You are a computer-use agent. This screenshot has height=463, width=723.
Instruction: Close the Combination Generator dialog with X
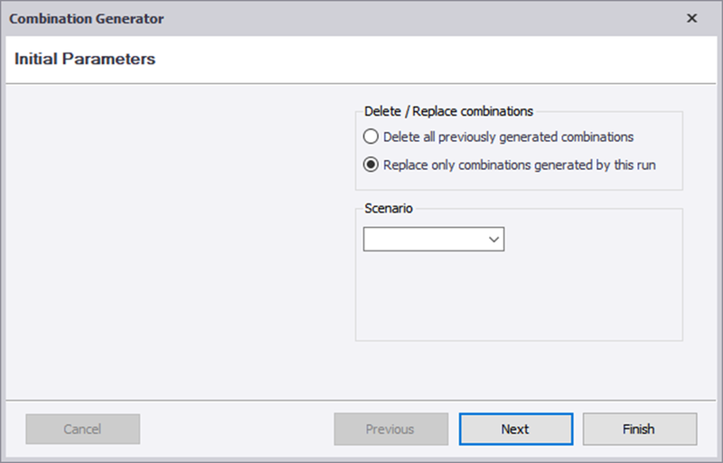pyautogui.click(x=691, y=18)
